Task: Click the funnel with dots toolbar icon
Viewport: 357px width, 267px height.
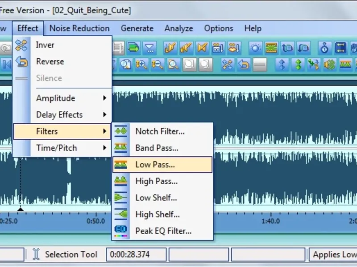Action: [149, 48]
